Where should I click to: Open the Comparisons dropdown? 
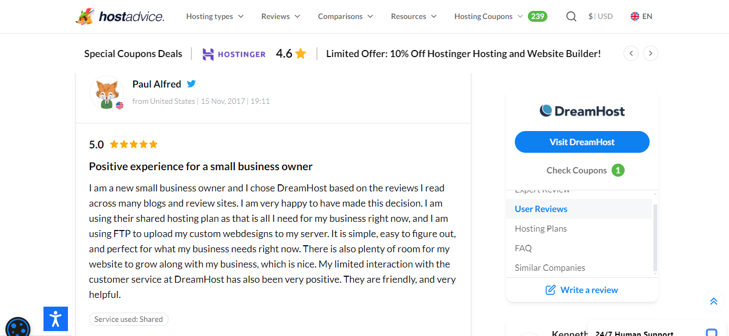345,16
